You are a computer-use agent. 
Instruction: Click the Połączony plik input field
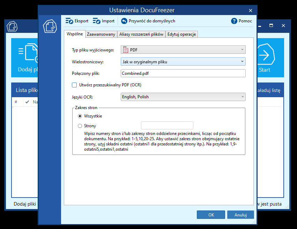pos(183,73)
